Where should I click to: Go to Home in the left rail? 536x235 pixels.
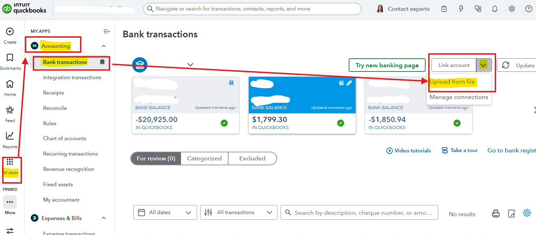click(10, 84)
